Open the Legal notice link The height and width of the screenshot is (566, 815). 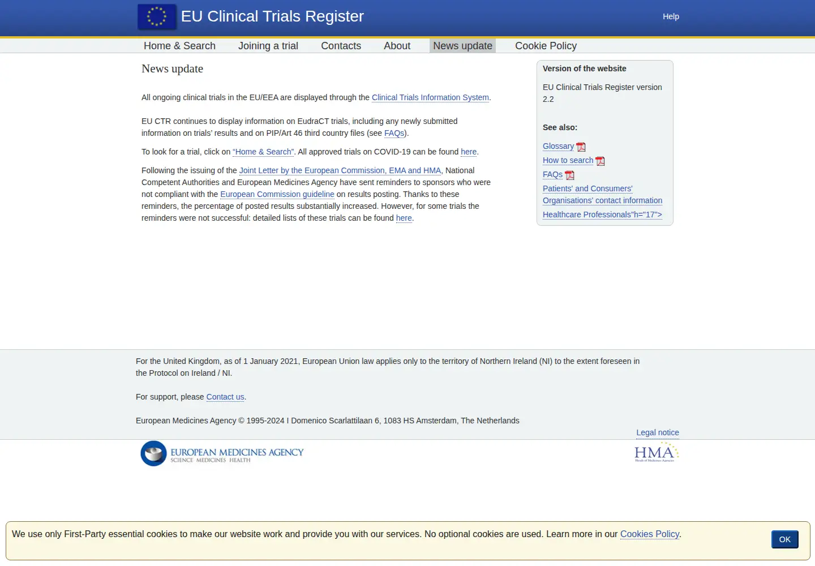coord(658,432)
